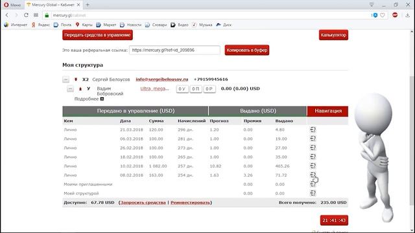Click the 0 П counter button
The height and width of the screenshot is (233, 415).
[196, 89]
